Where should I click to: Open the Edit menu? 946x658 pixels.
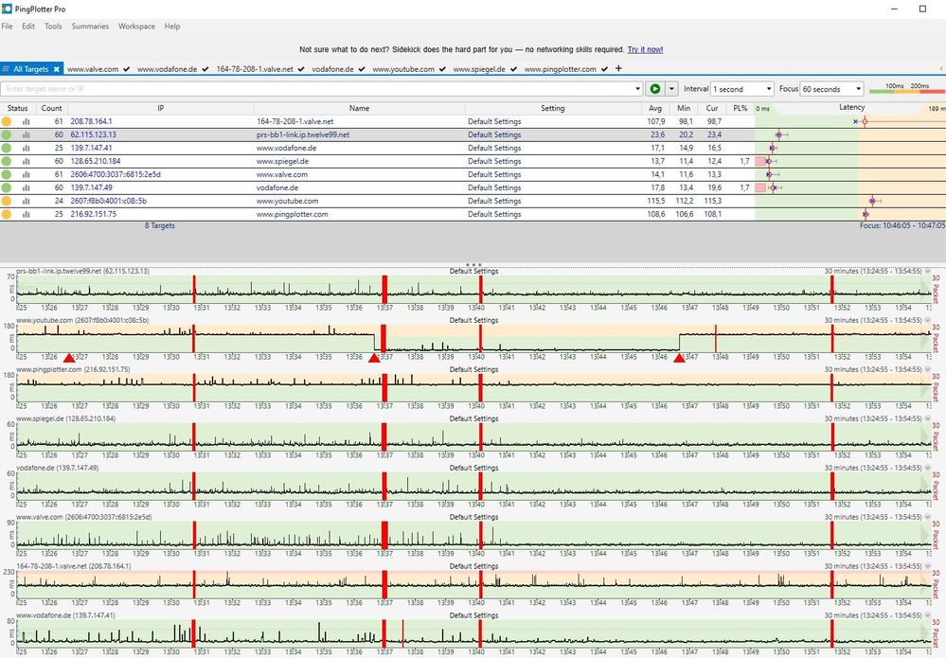pyautogui.click(x=28, y=27)
